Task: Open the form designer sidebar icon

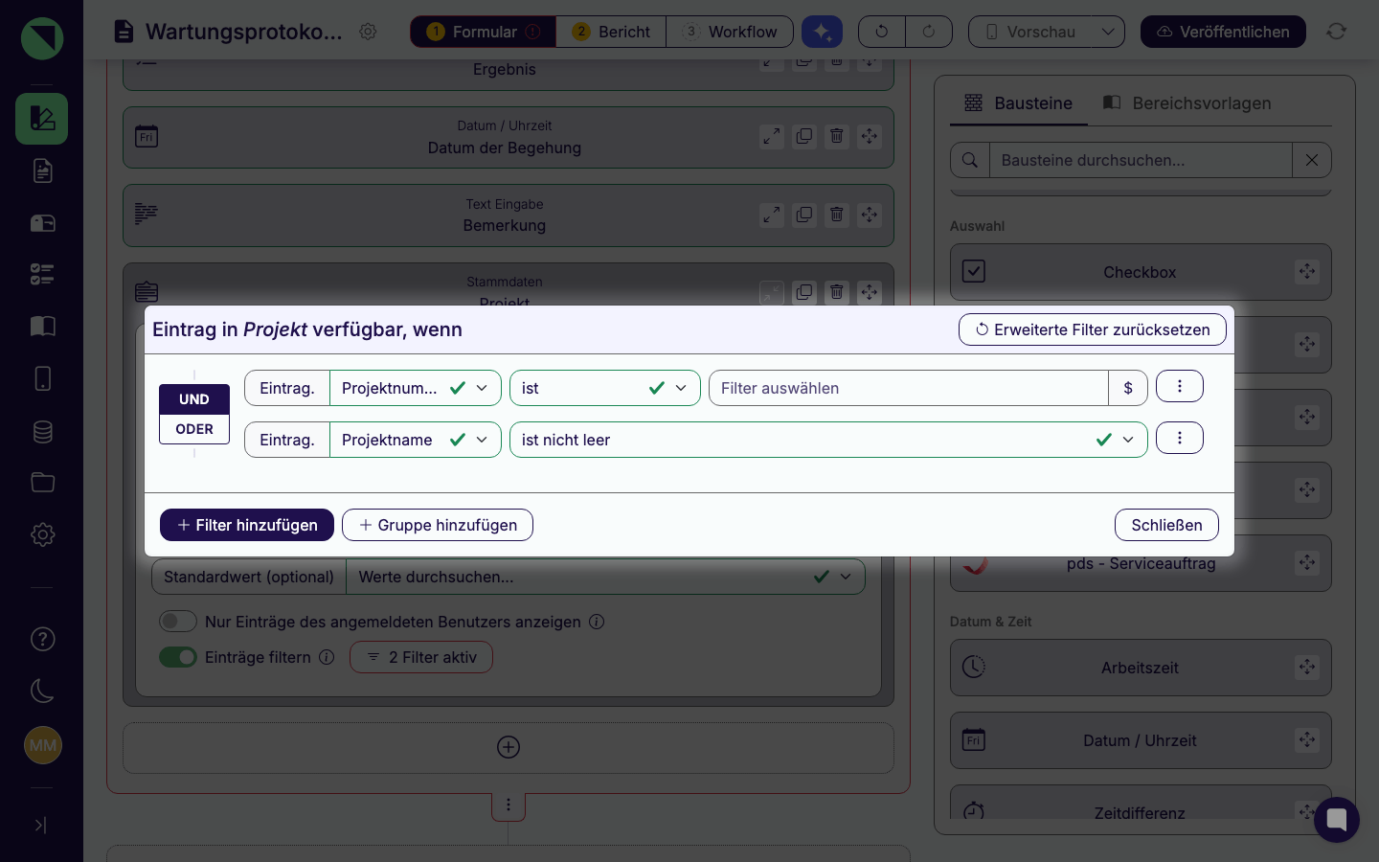Action: (x=41, y=119)
